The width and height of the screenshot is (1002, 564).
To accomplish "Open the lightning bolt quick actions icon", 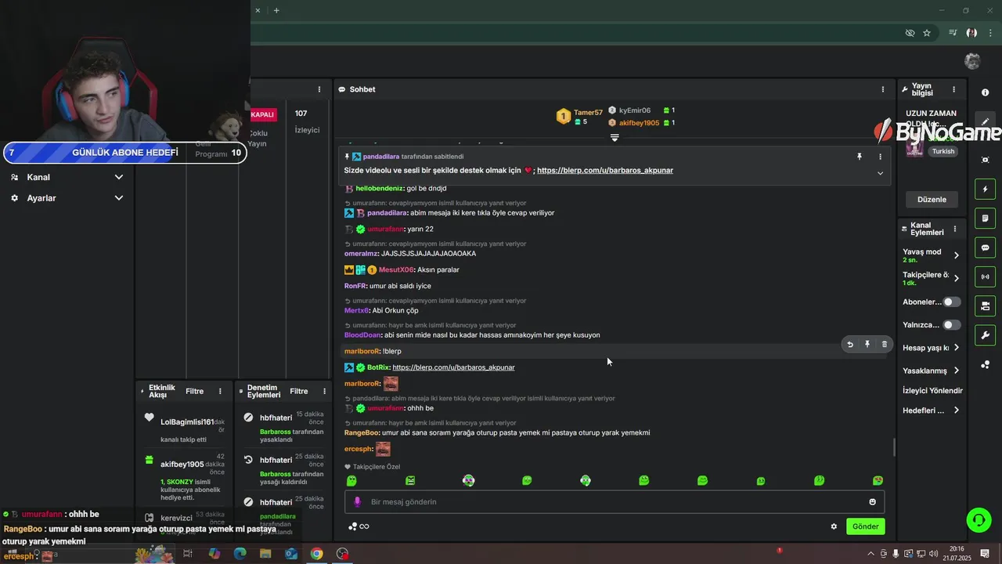I will [x=985, y=189].
